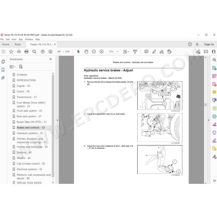Click the 72% zoom level field
This screenshot has width=217, height=217.
111,52
